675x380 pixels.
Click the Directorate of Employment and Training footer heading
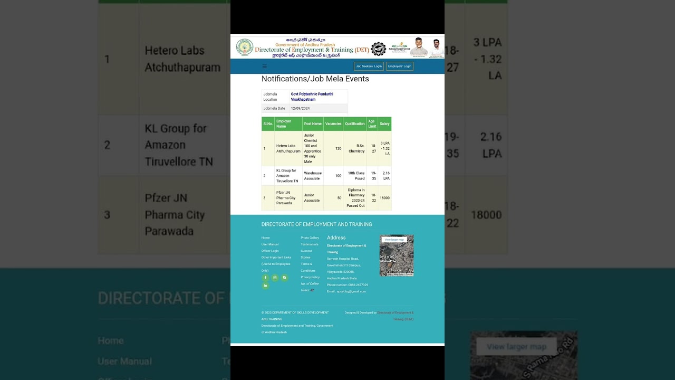(x=316, y=224)
